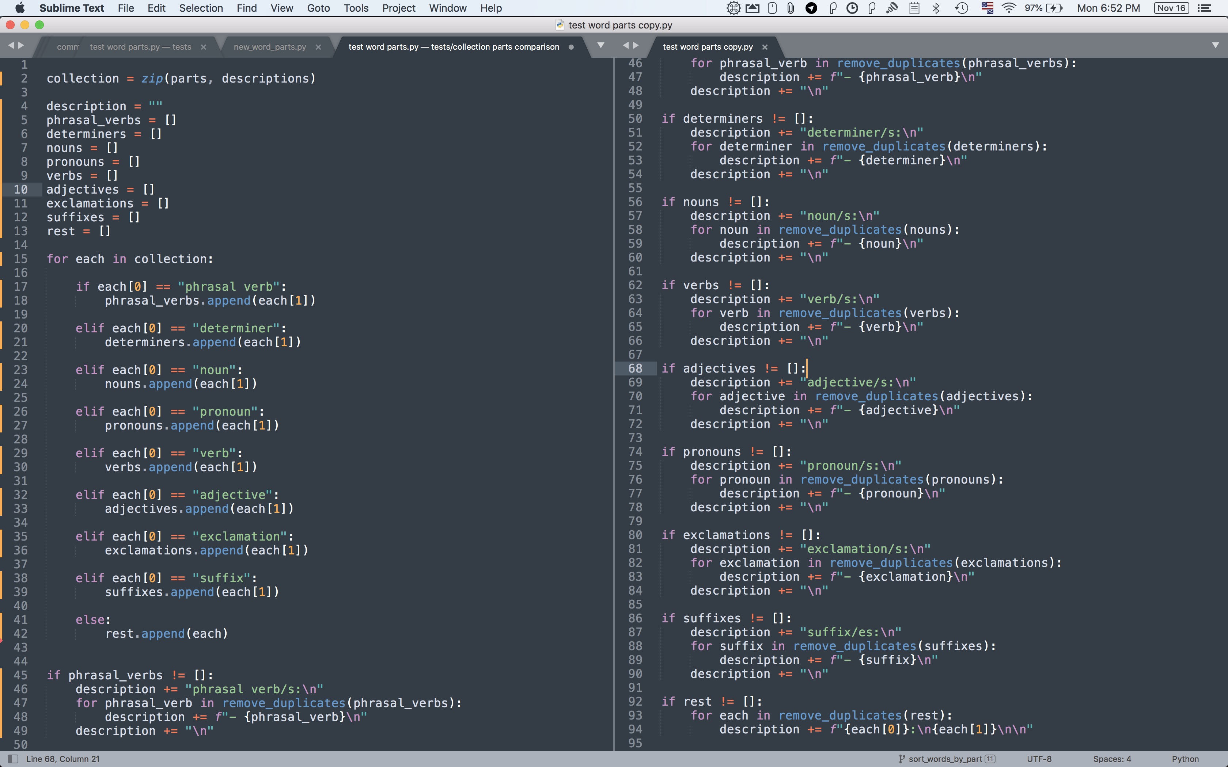The image size is (1228, 767).
Task: Open the Goto menu
Action: coord(318,8)
